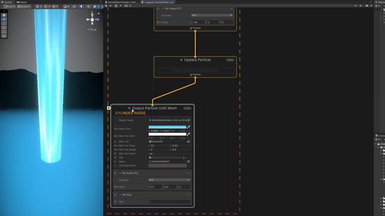Open Shader Graph object picker

click(188, 120)
